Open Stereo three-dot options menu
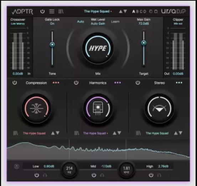This screenshot has width=197, height=186. (179, 83)
